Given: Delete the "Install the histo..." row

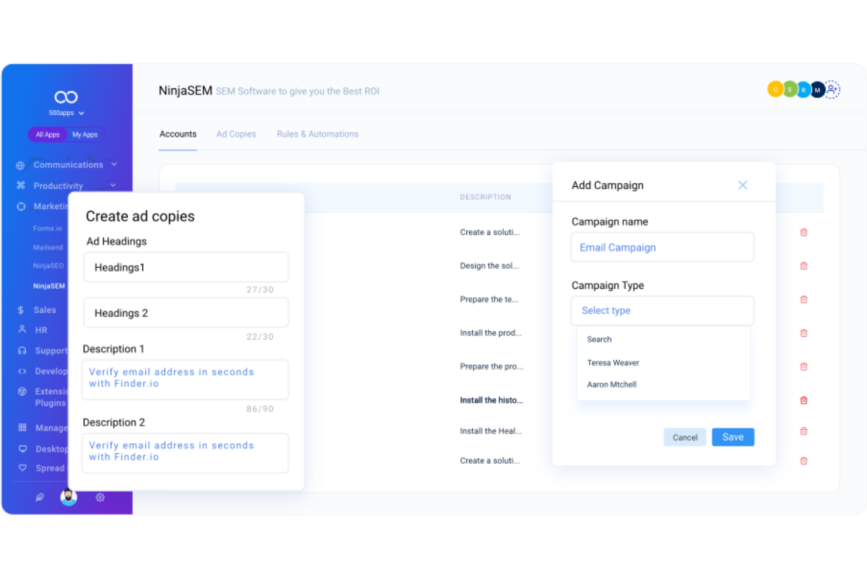Looking at the screenshot, I should [804, 401].
